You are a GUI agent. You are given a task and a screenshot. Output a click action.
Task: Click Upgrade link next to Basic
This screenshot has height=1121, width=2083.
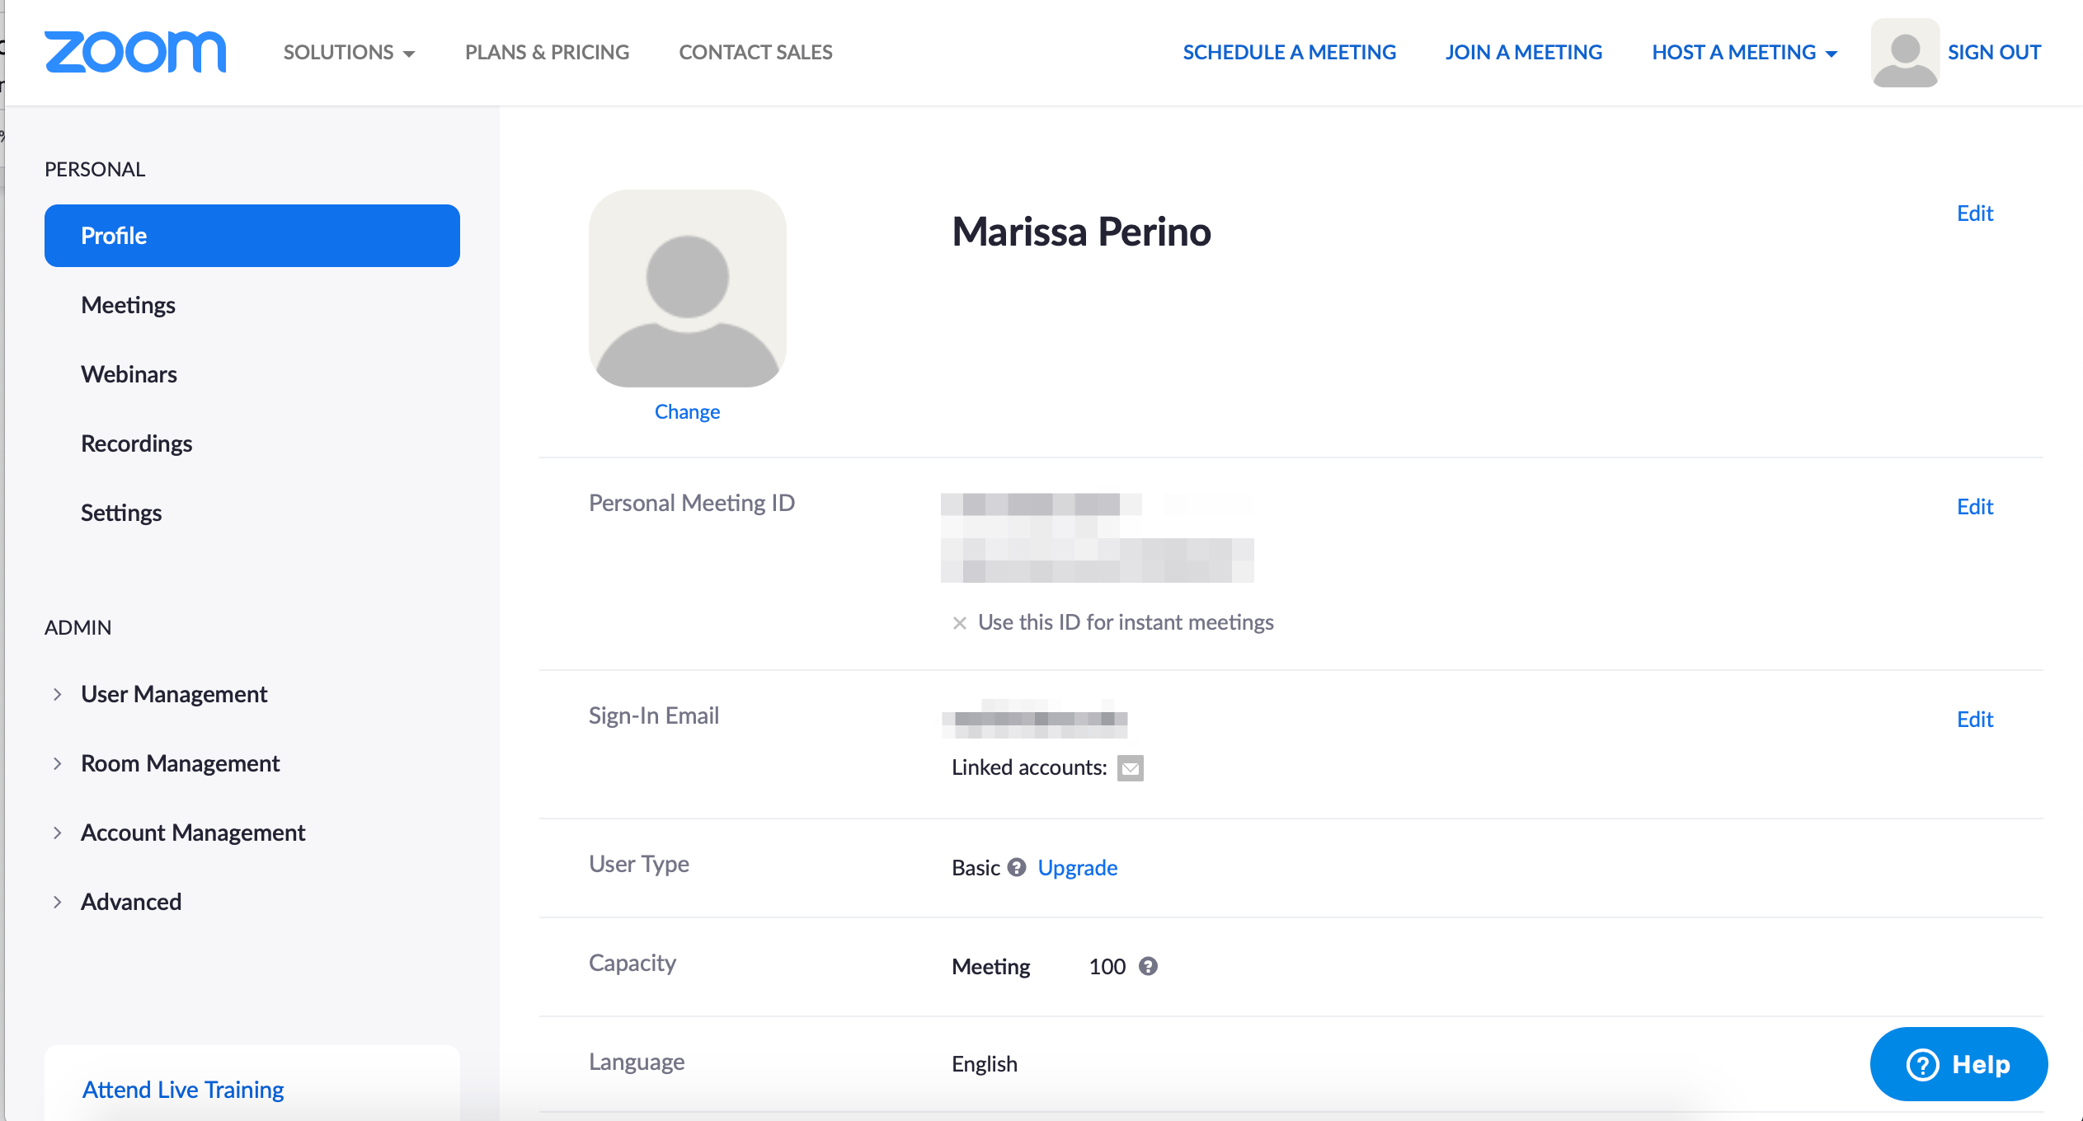pos(1077,867)
